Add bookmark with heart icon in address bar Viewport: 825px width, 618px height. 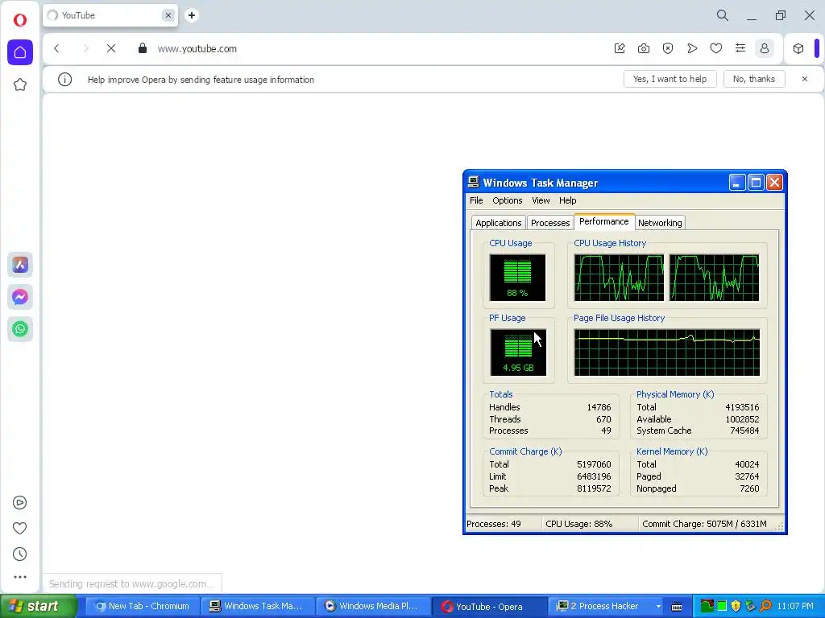click(716, 48)
